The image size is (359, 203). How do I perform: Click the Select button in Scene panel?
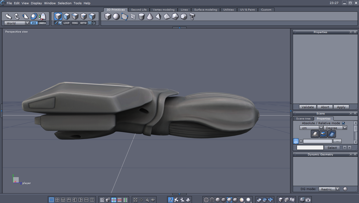(x=332, y=147)
